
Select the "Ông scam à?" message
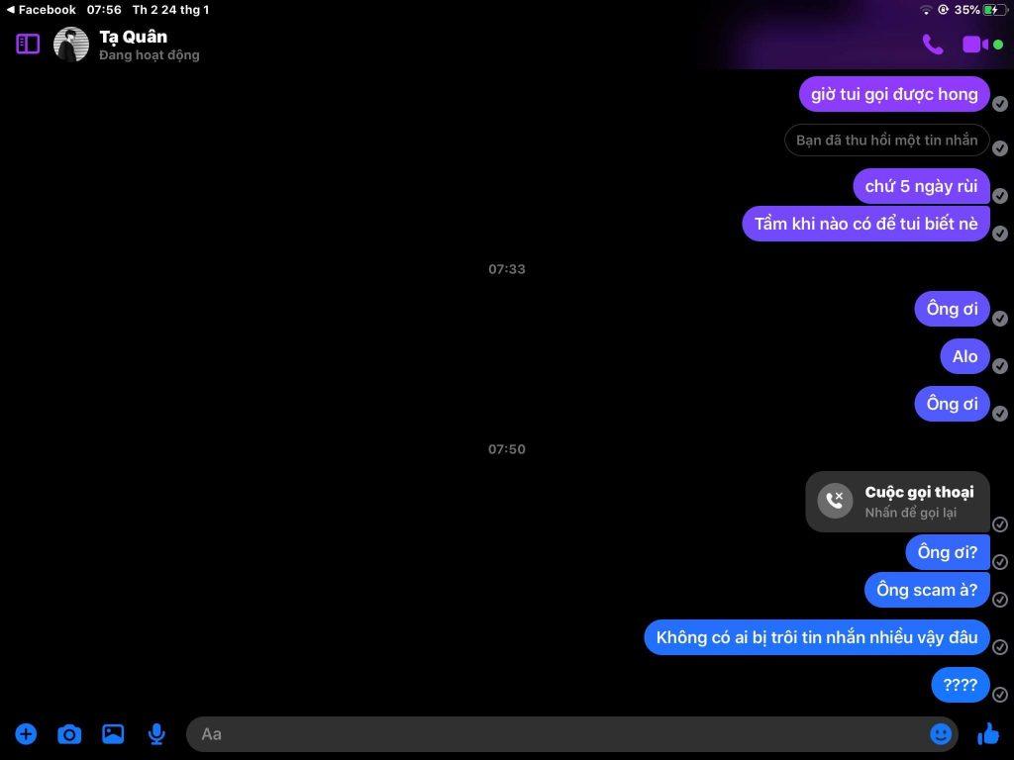pos(927,590)
